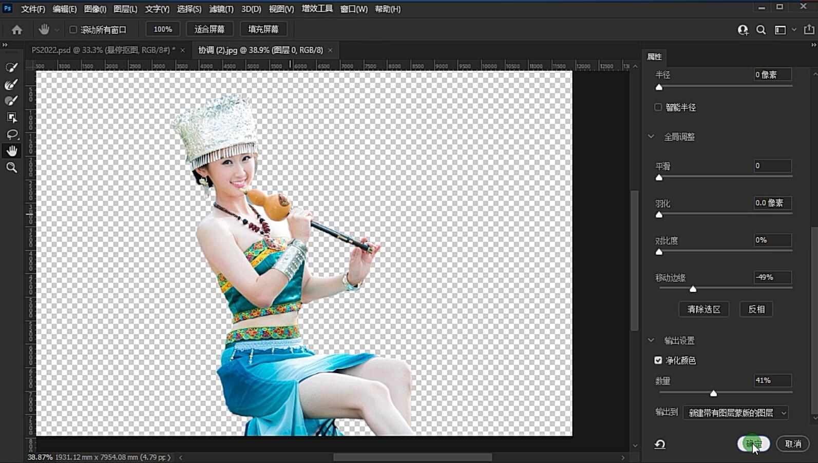Select the Brush tool in toolbar
The height and width of the screenshot is (463, 818).
click(x=11, y=100)
